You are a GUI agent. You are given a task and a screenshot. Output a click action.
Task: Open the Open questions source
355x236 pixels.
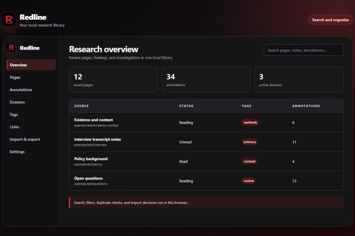(x=88, y=178)
